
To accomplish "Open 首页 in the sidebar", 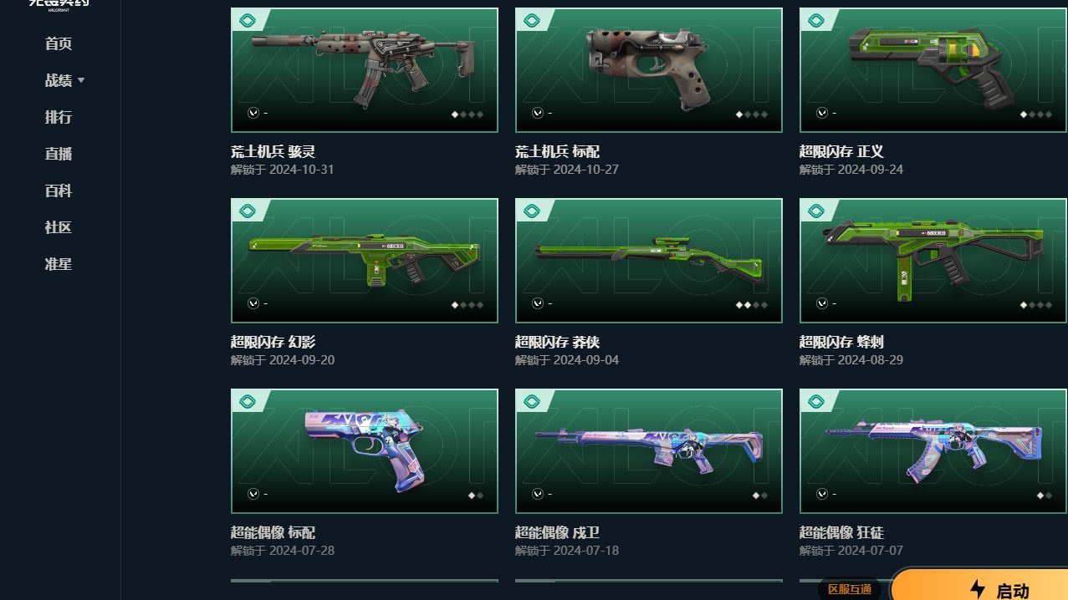I will pyautogui.click(x=59, y=43).
